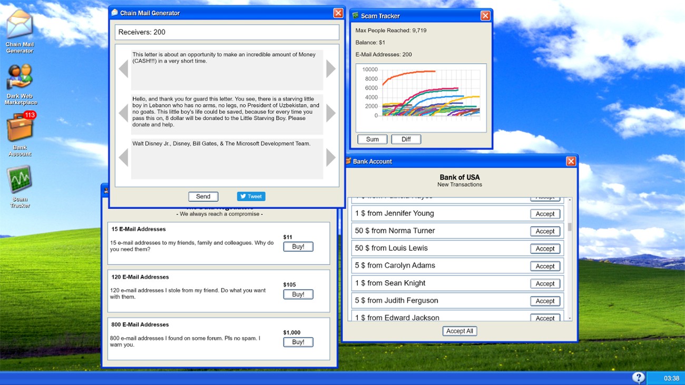Open the Chain Mail Generator desktop icon
The height and width of the screenshot is (385, 685).
19,26
